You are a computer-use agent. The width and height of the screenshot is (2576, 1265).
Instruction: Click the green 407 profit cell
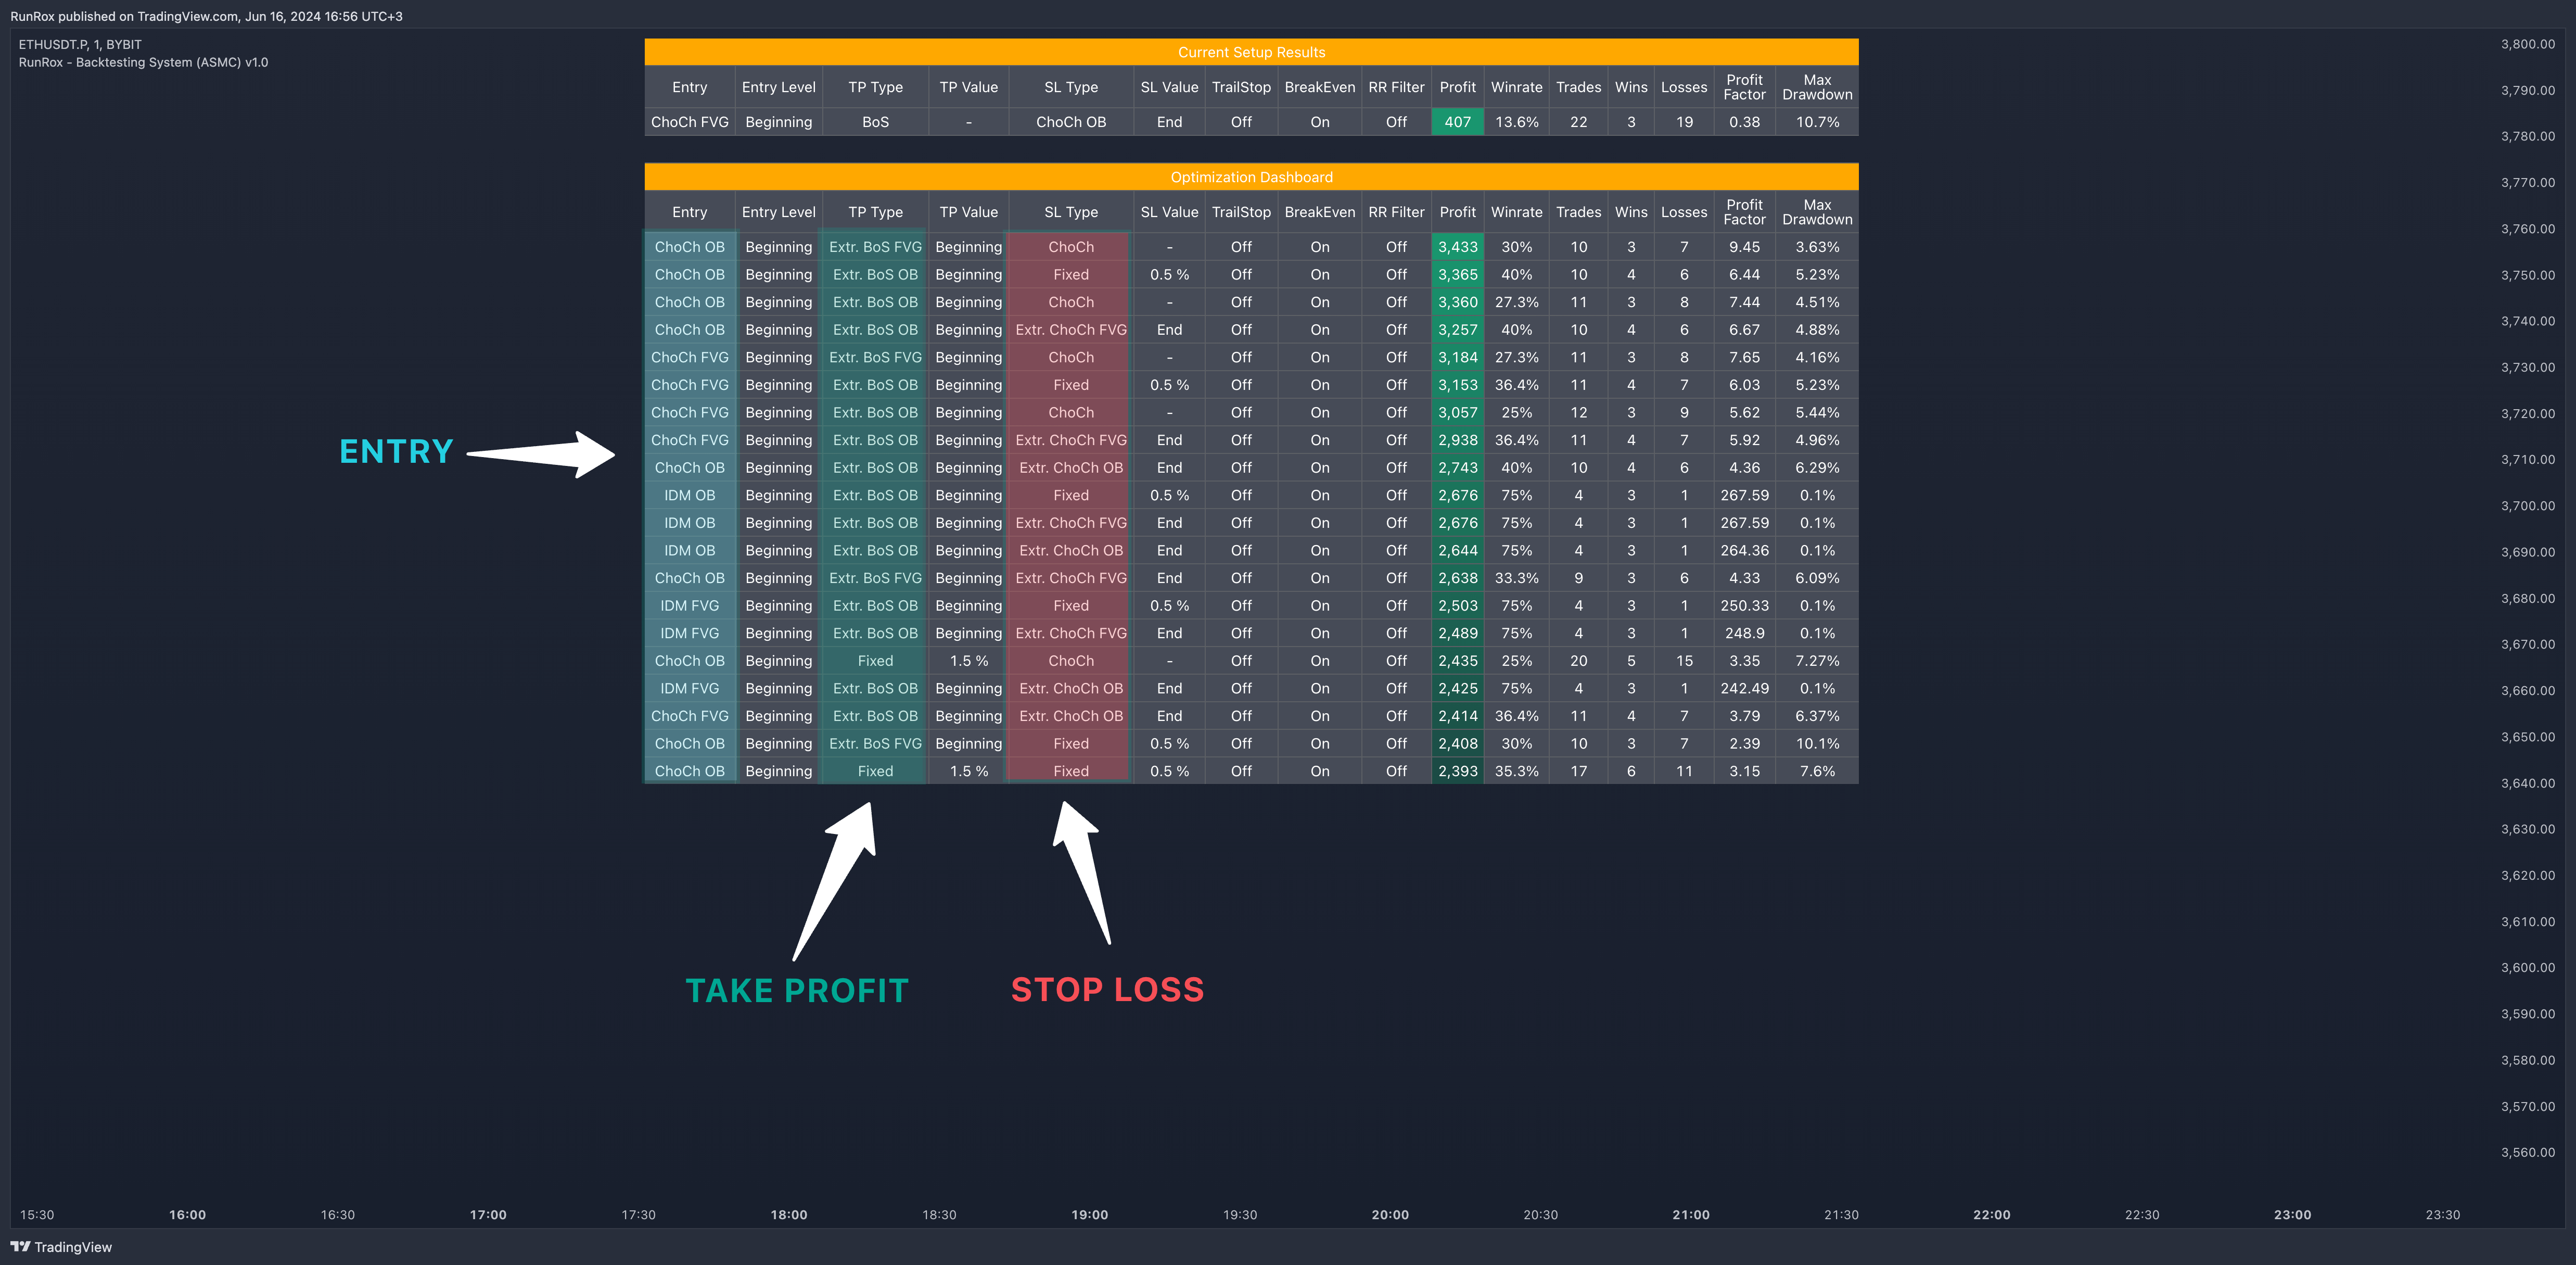(1457, 122)
